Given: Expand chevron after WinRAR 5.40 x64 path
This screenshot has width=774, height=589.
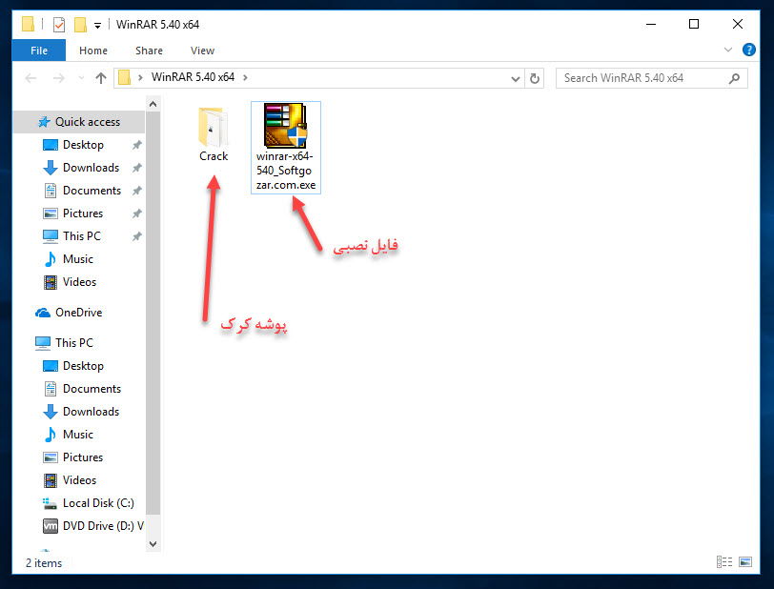Looking at the screenshot, I should [245, 77].
